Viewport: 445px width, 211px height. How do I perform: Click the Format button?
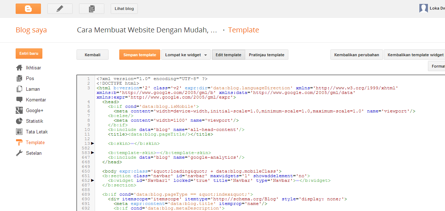[437, 66]
